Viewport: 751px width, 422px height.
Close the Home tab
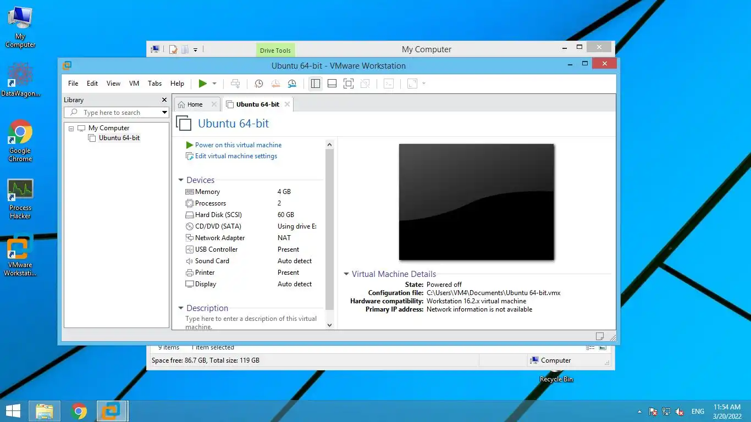214,104
